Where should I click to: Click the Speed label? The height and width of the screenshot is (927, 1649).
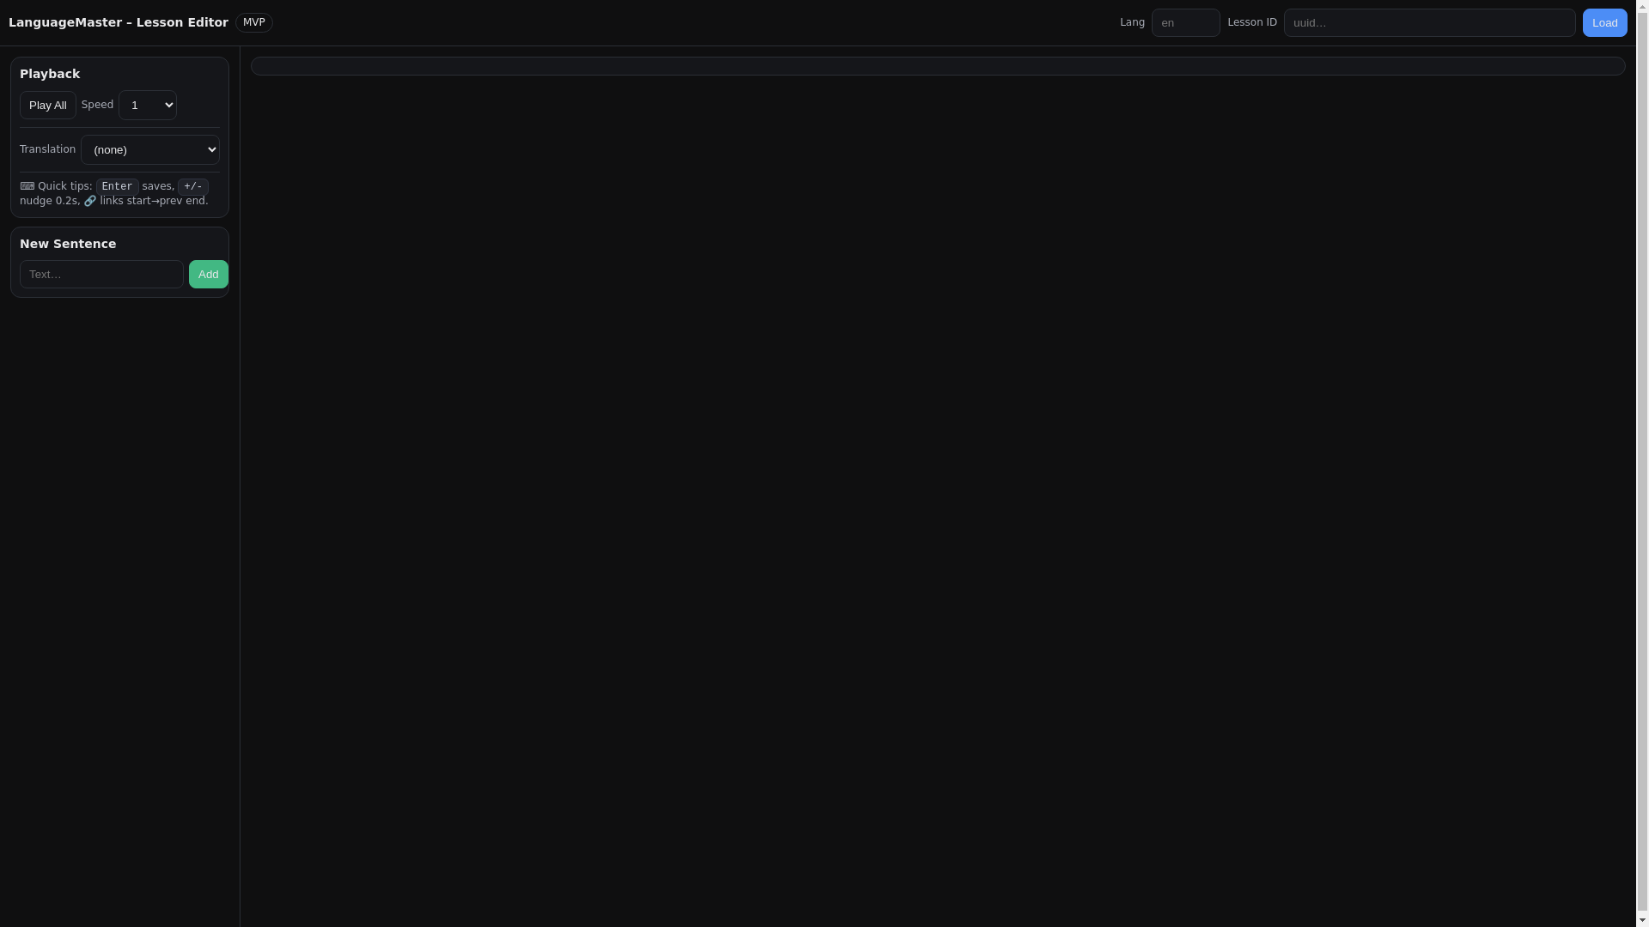[x=98, y=105]
